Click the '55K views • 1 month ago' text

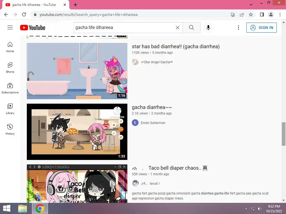tap(151, 174)
